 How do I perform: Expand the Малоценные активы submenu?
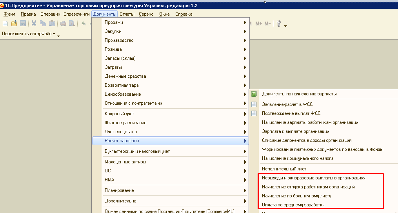click(x=171, y=162)
